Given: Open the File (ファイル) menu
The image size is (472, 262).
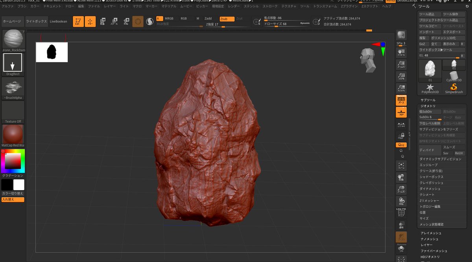Looking at the screenshot, I should [x=94, y=6].
